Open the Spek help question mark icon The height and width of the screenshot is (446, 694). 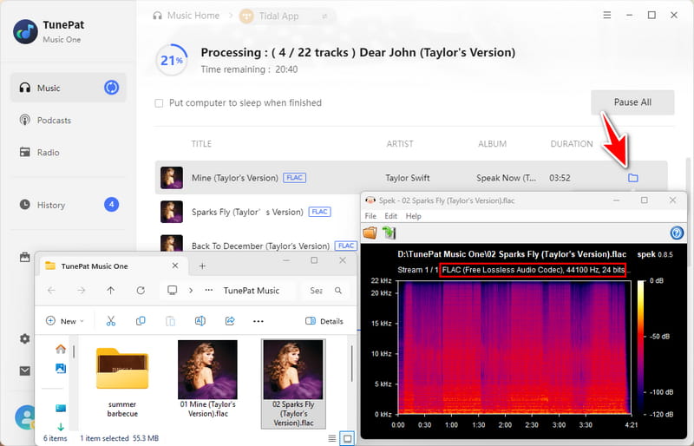(677, 233)
